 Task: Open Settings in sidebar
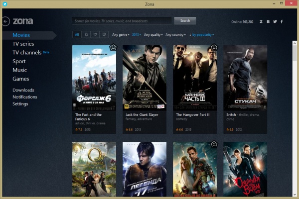[20, 104]
